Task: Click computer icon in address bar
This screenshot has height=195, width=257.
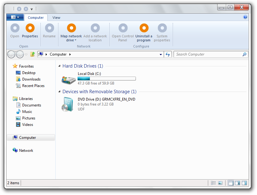Action: 41,54
